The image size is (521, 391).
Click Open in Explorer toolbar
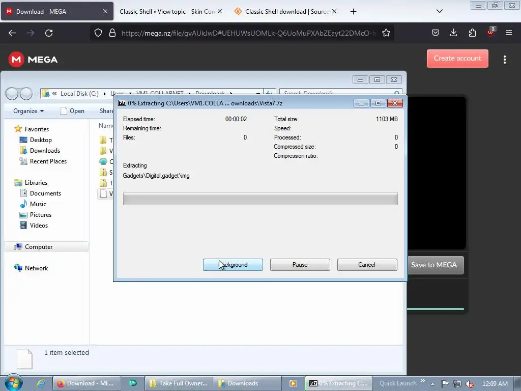point(72,111)
